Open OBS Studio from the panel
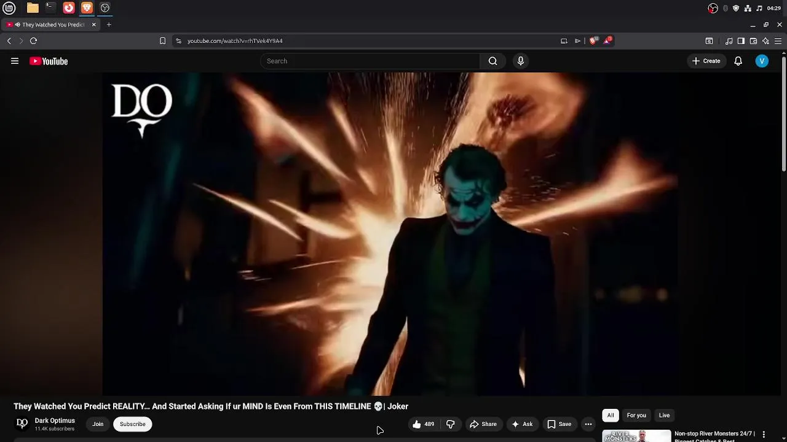Screen dimensions: 787x442 point(105,8)
